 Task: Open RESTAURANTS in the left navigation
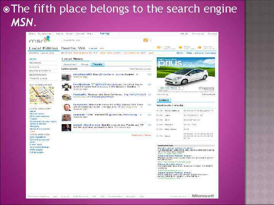38,75
